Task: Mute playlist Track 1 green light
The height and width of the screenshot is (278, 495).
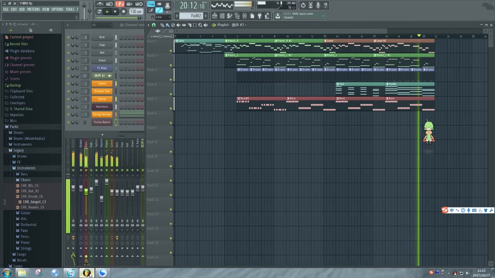Action: pos(171,51)
